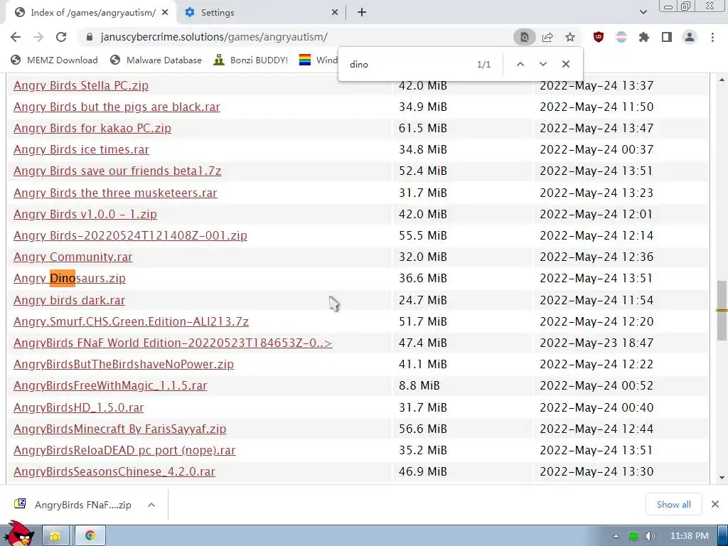This screenshot has width=728, height=546.
Task: Open the Chrome three-dot menu
Action: tap(712, 37)
